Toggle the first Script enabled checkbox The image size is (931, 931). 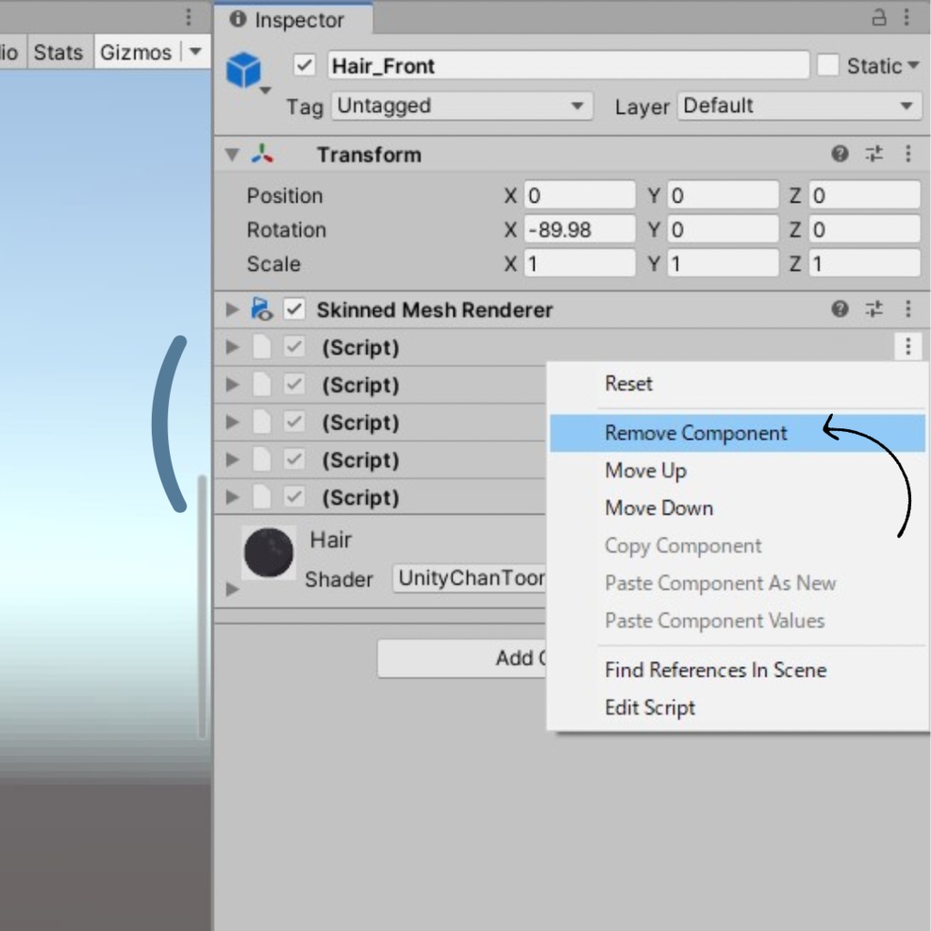[x=295, y=346]
